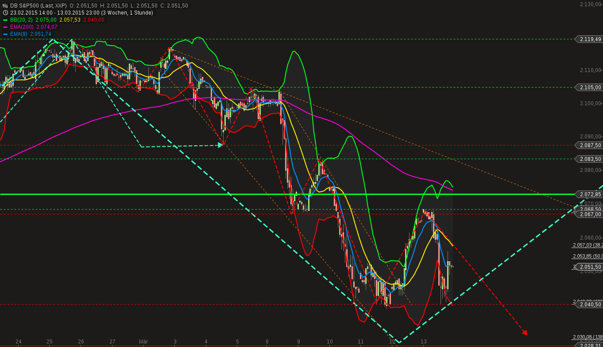Click the 2.105,00 price level tag

(x=589, y=88)
